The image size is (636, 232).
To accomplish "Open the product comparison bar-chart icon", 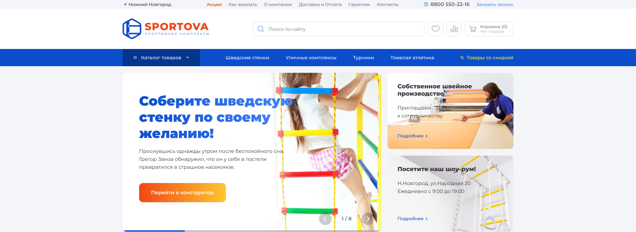I will click(x=454, y=29).
